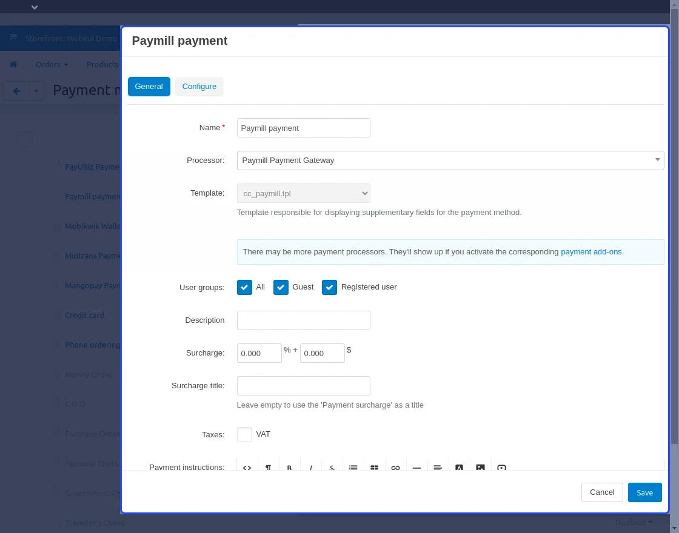Open Personal Check in the background list
The height and width of the screenshot is (533, 679).
coord(92,464)
